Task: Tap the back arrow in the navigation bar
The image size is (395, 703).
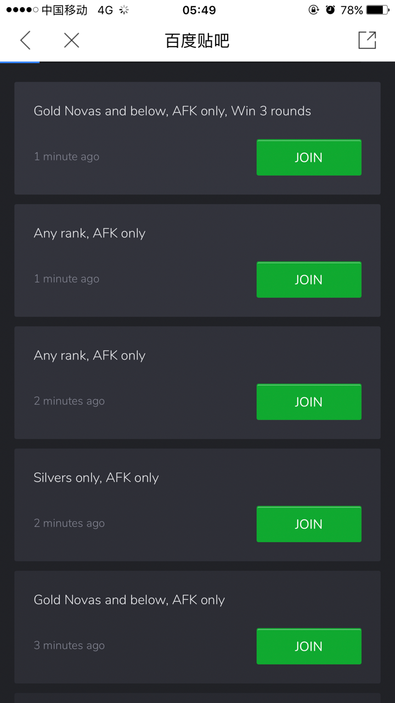Action: click(x=26, y=41)
